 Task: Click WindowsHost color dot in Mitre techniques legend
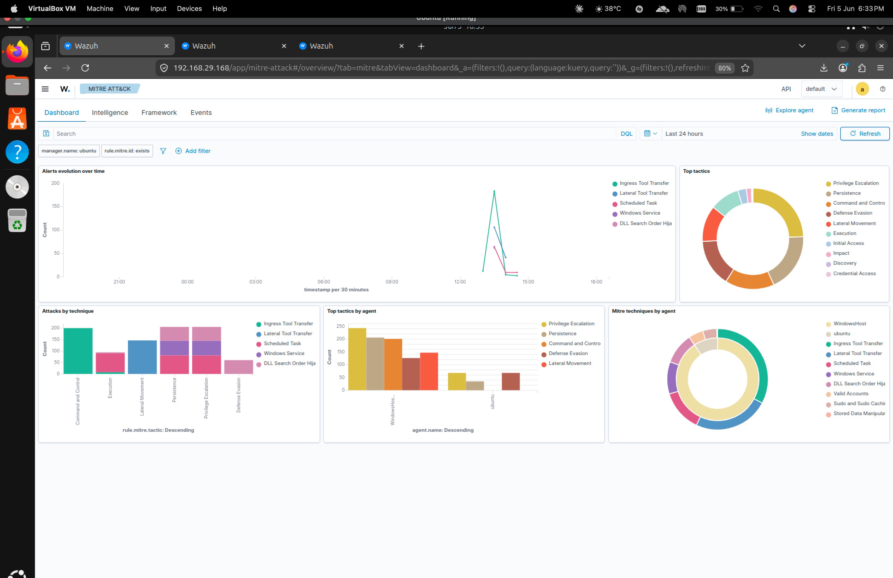(829, 324)
